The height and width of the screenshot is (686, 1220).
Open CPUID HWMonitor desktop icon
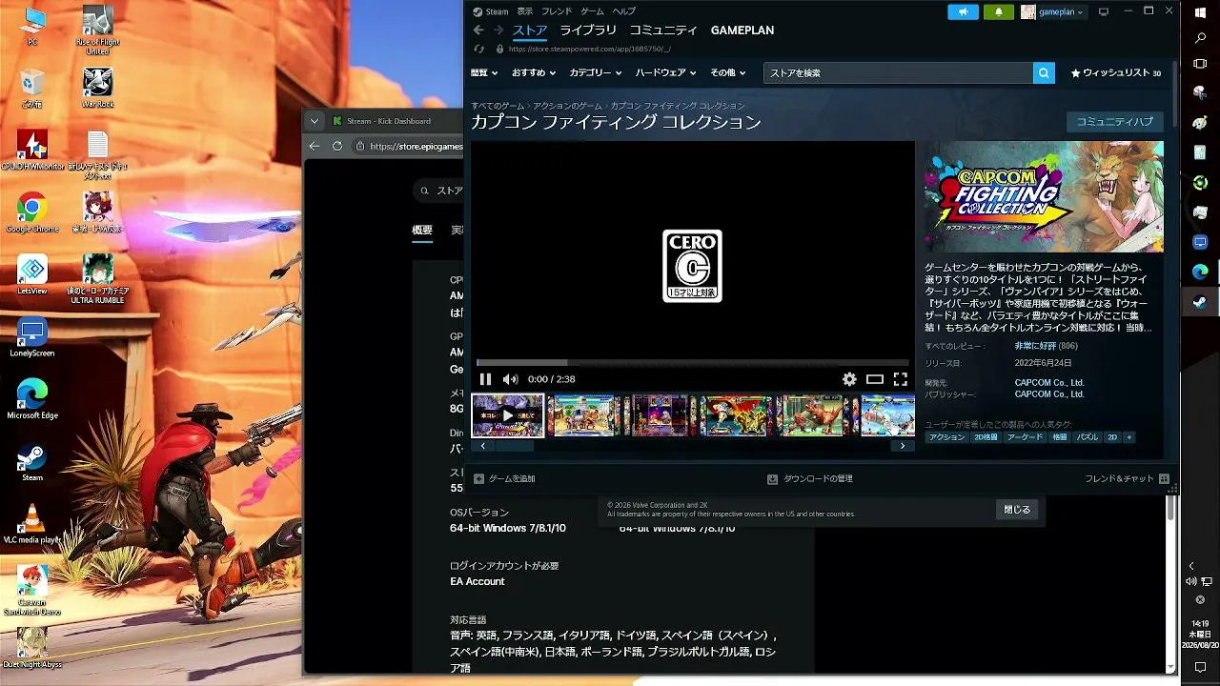pos(32,151)
